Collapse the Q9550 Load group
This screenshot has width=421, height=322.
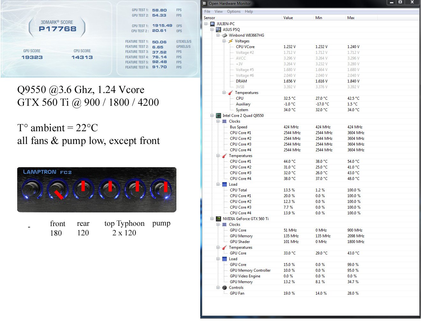click(218, 184)
